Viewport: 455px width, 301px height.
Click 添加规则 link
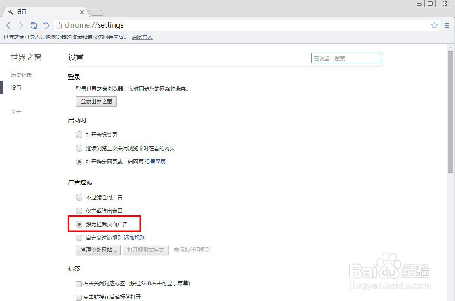coord(134,238)
